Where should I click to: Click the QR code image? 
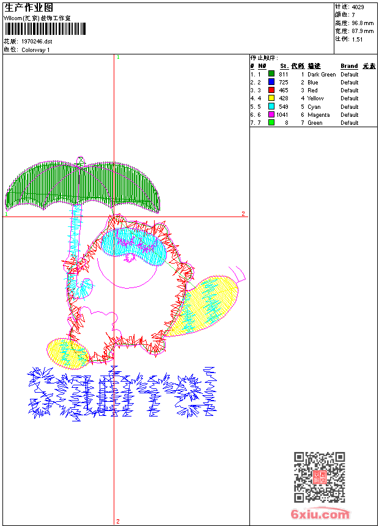tap(320, 477)
